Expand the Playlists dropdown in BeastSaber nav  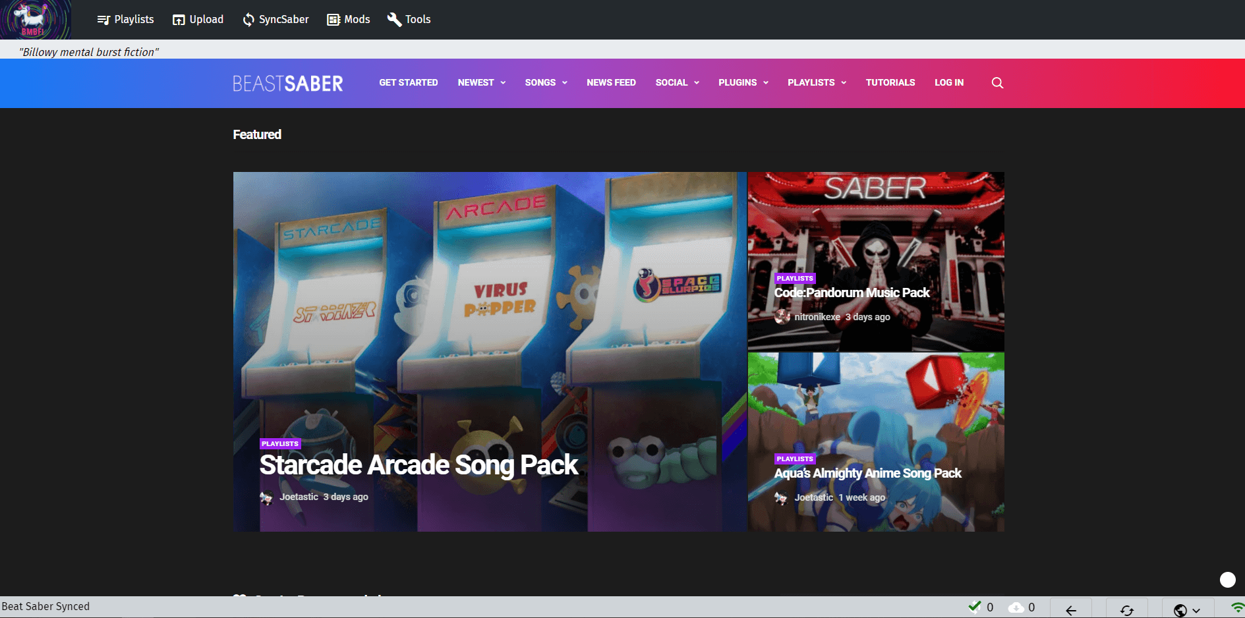tap(817, 82)
